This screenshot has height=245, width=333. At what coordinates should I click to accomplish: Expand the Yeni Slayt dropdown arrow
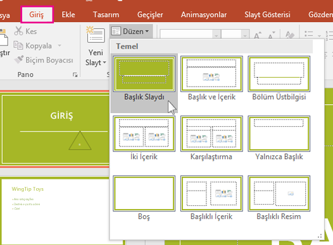tap(104, 63)
